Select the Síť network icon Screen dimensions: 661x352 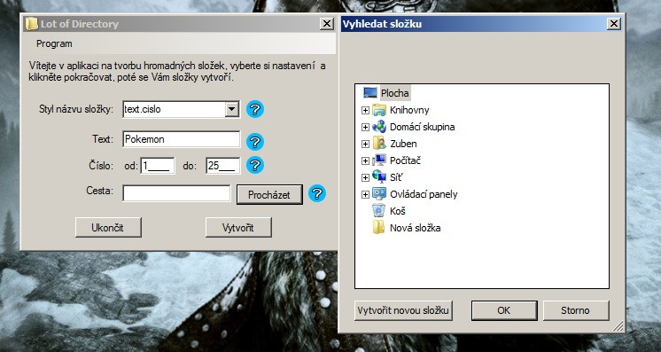pyautogui.click(x=379, y=177)
